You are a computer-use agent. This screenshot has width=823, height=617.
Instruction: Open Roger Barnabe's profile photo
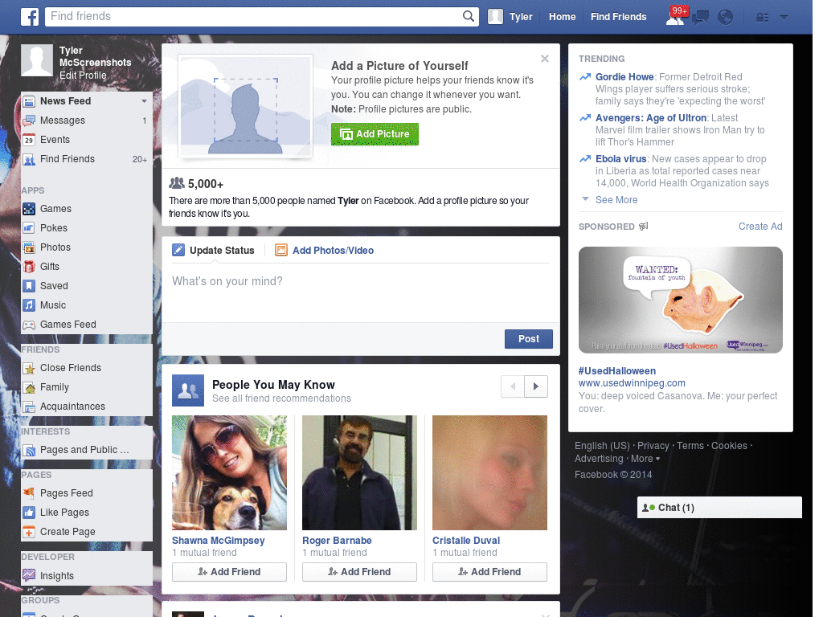[359, 472]
